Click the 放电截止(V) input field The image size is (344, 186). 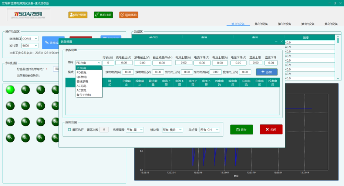(142, 63)
